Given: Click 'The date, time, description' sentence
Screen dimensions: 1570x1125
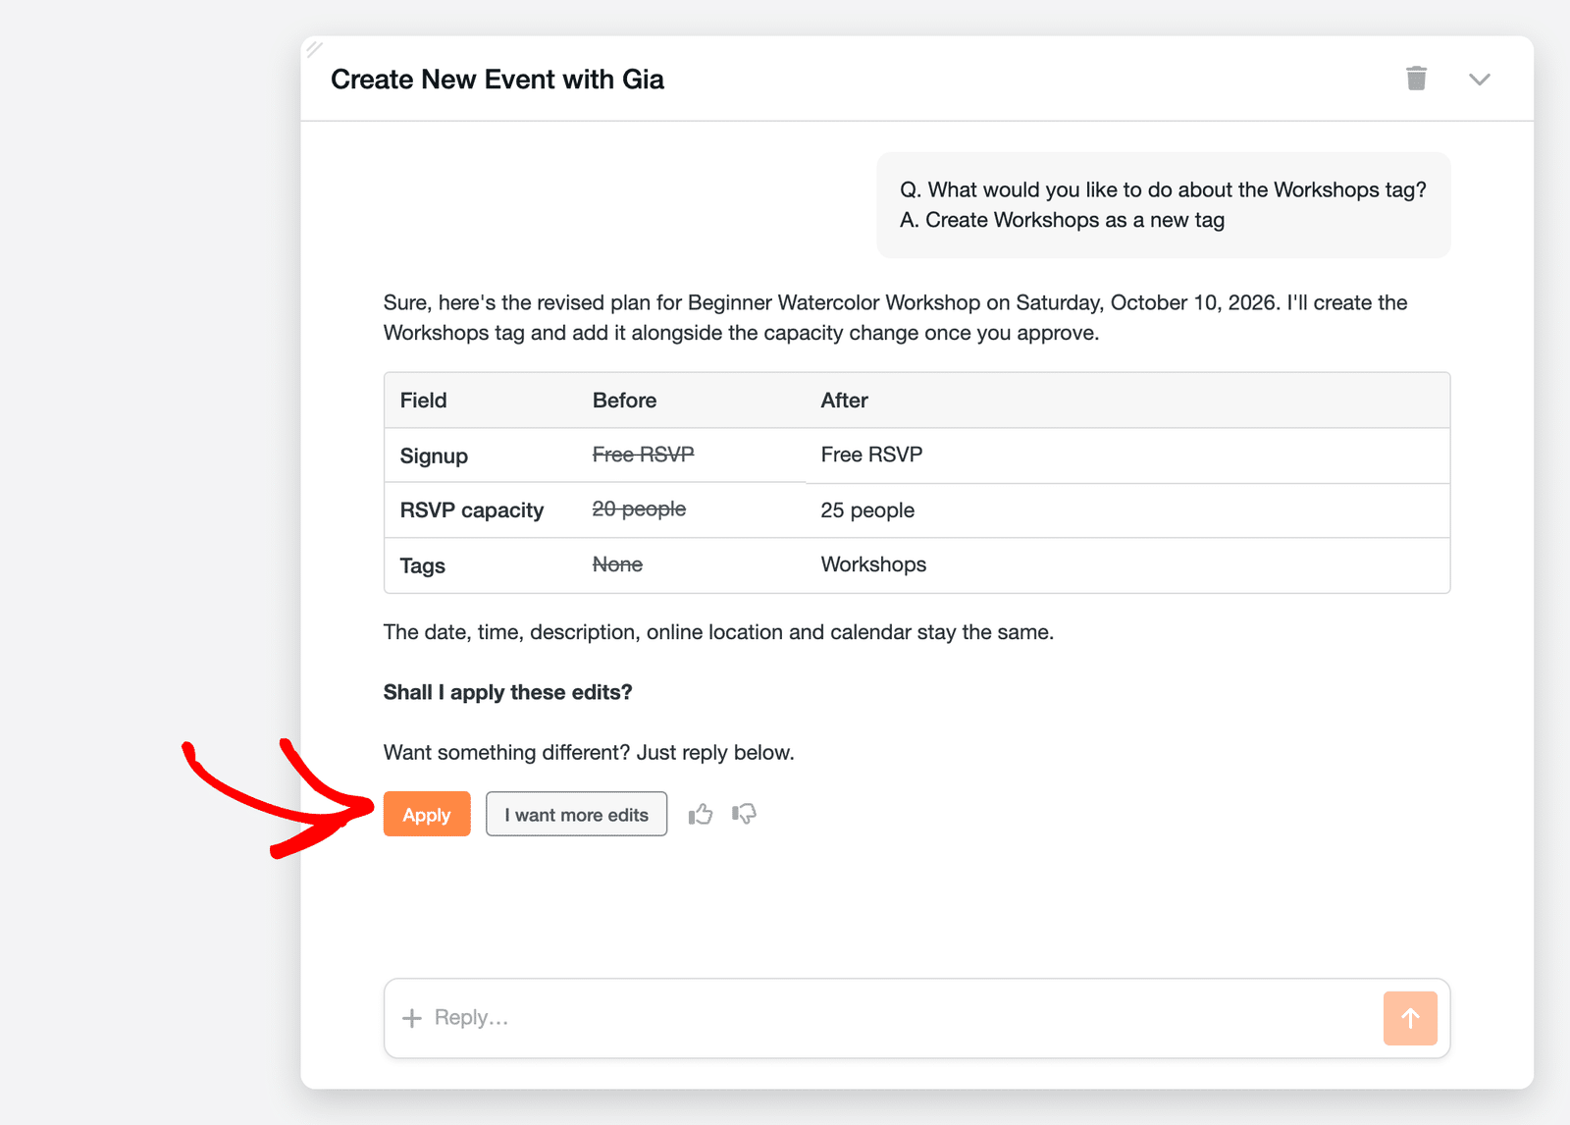Looking at the screenshot, I should coord(718,632).
